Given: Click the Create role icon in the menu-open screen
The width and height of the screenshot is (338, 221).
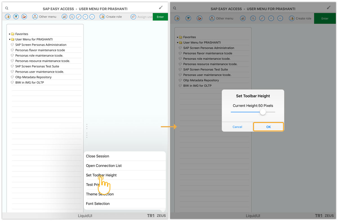Looking at the screenshot, I should [x=102, y=17].
